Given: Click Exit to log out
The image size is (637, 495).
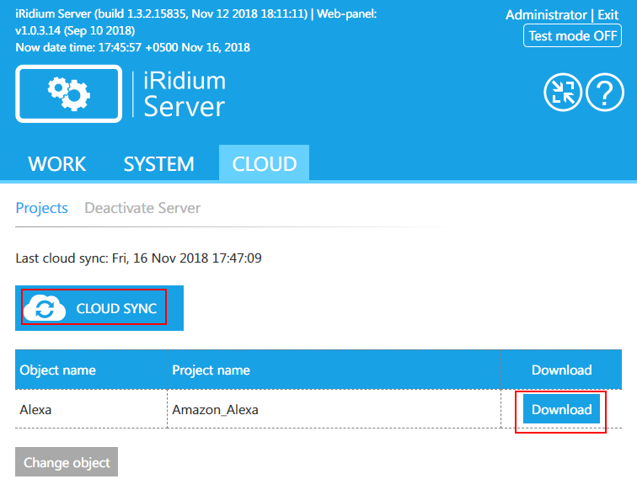Looking at the screenshot, I should coord(608,15).
